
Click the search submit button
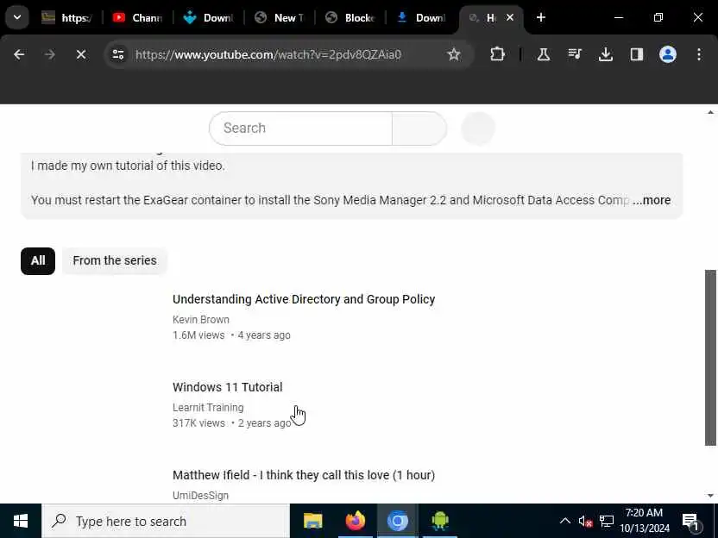[x=419, y=128]
